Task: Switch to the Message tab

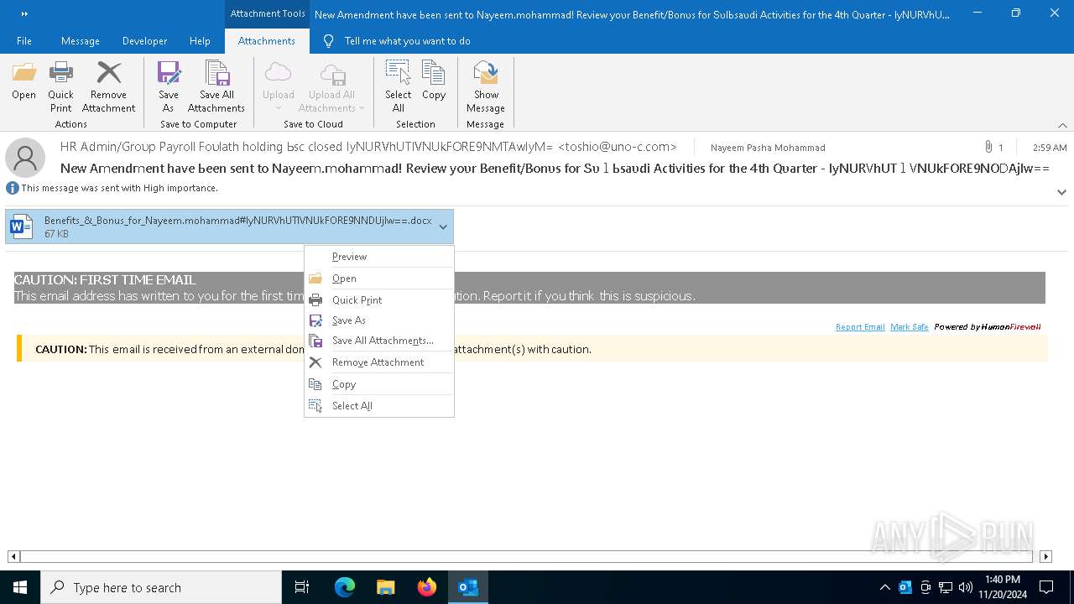Action: [81, 41]
